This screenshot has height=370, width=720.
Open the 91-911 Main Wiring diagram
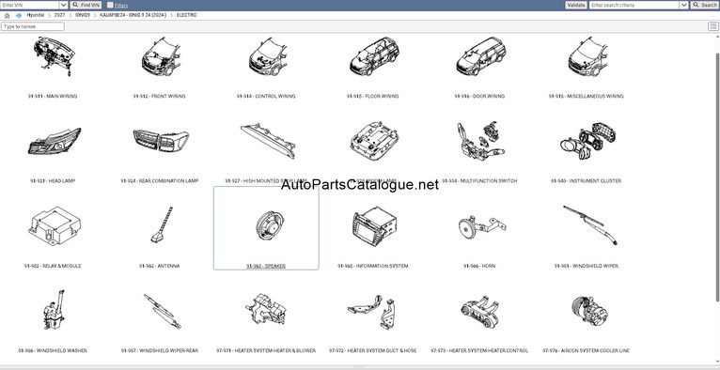tap(54, 56)
